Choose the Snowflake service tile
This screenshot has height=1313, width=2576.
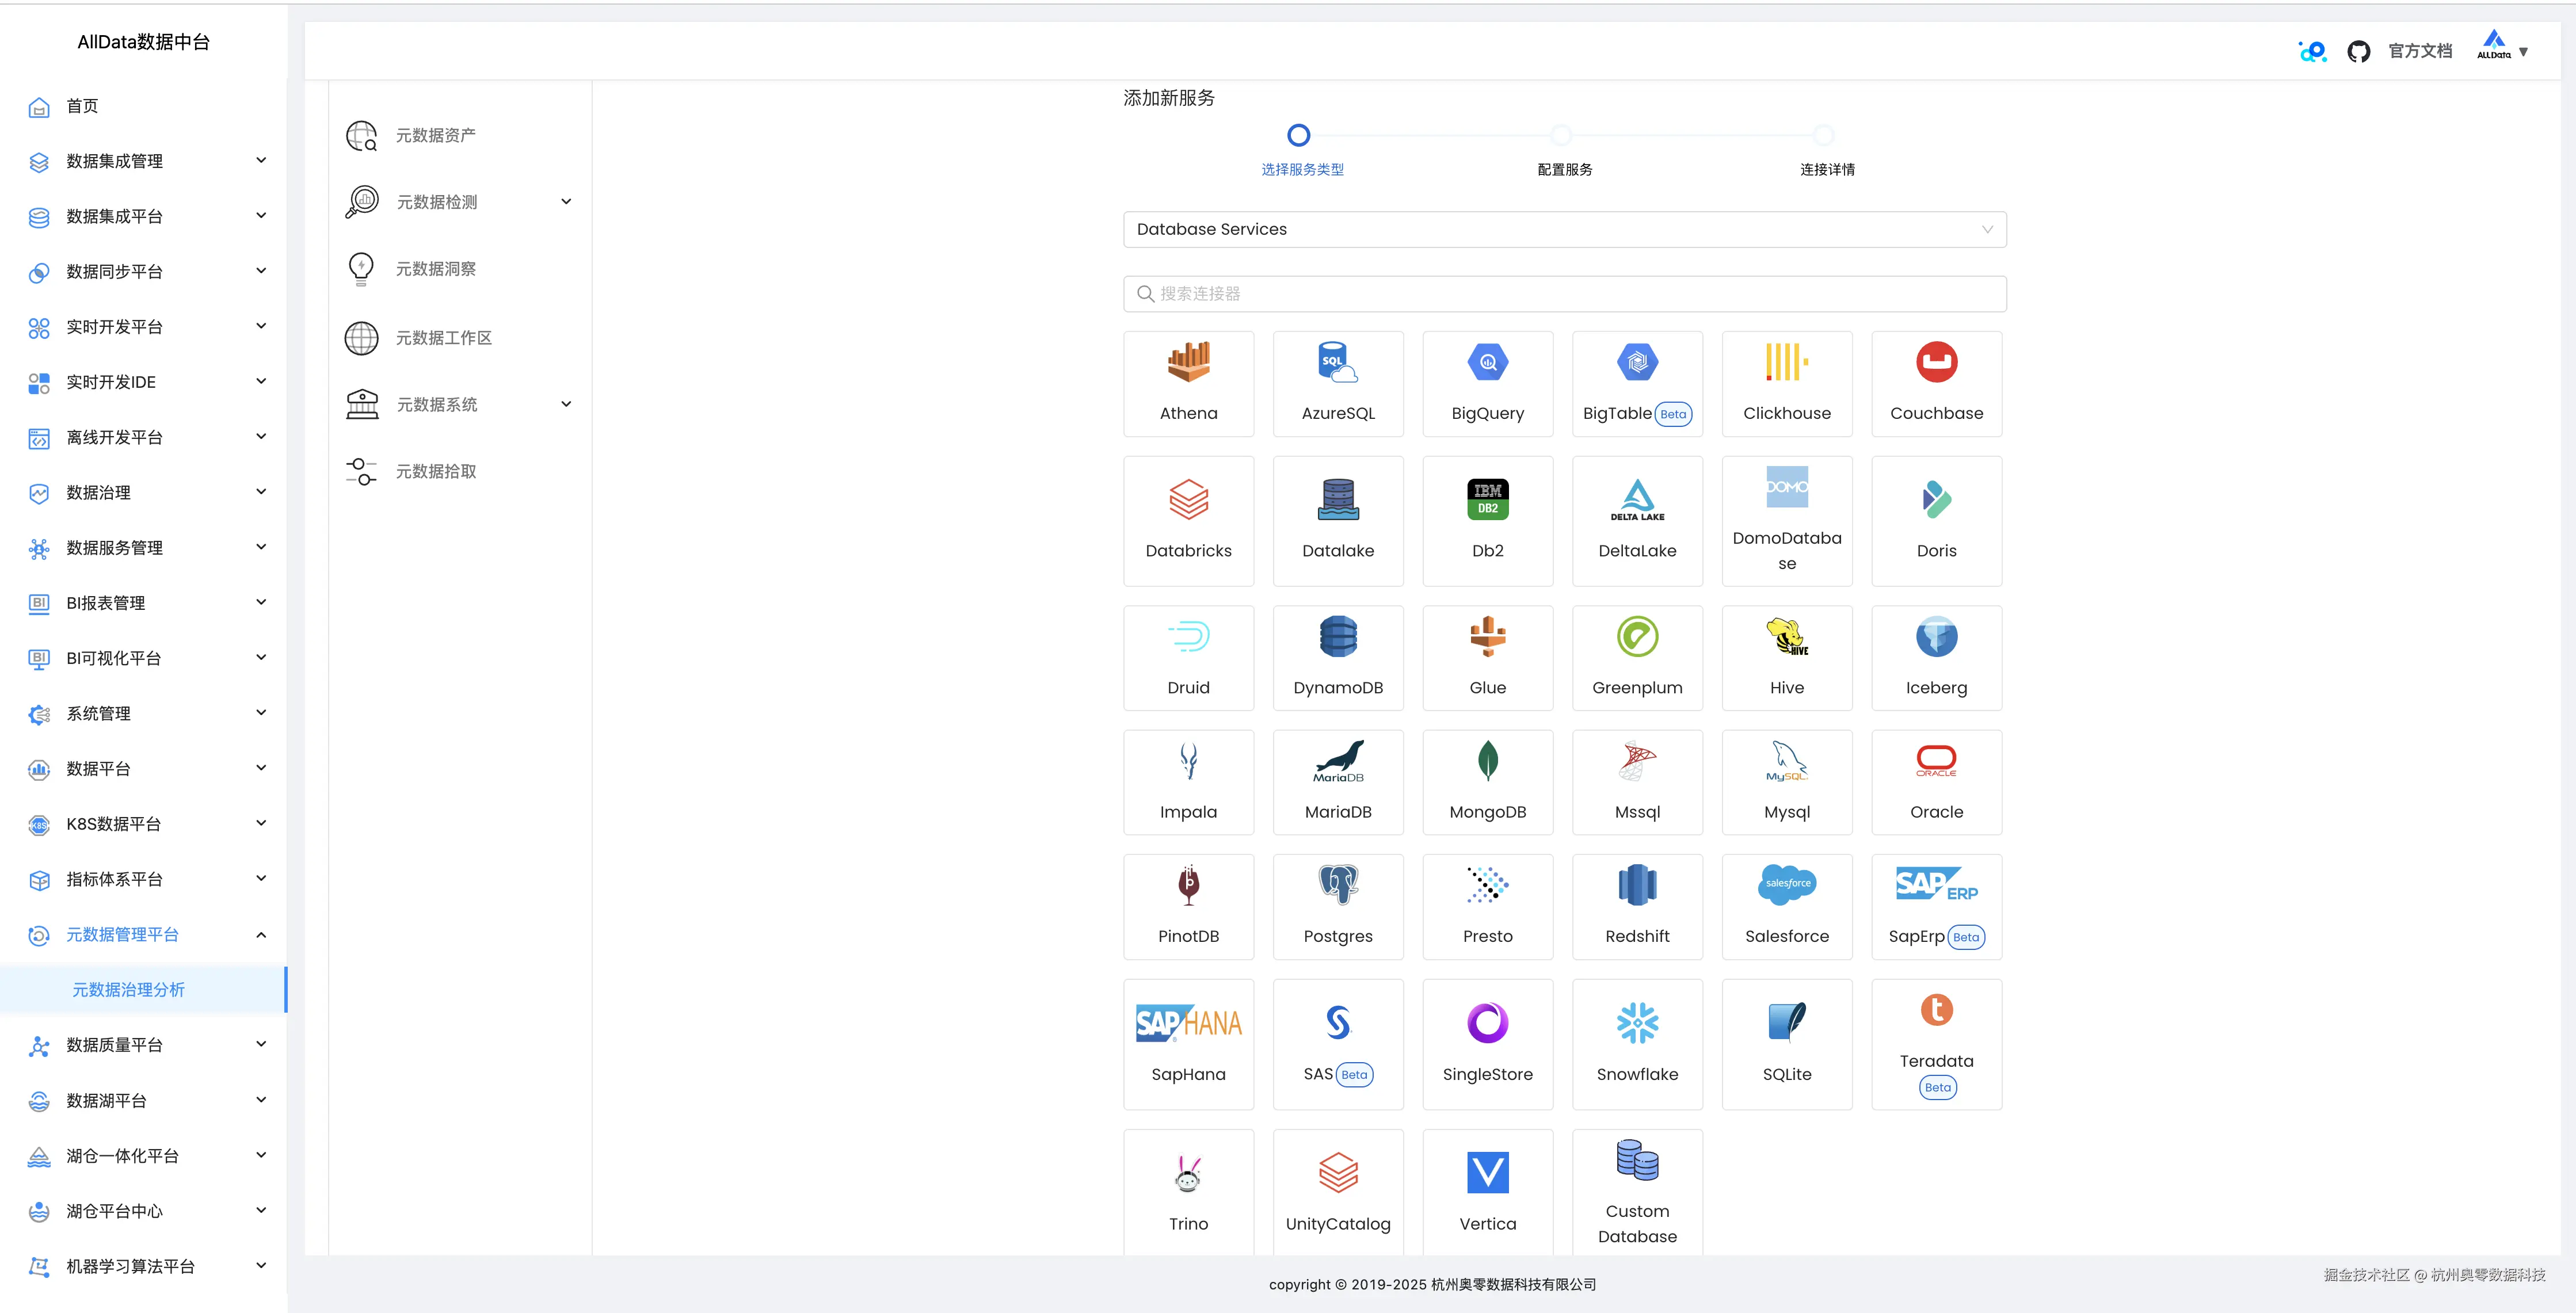tap(1637, 1044)
